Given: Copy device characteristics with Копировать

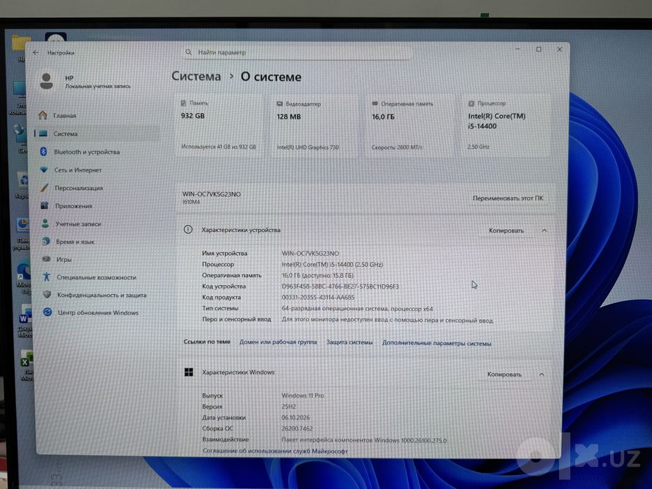Looking at the screenshot, I should tap(506, 231).
